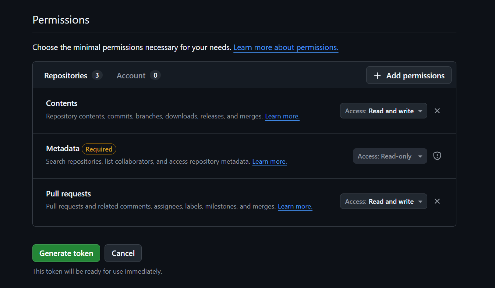Open Learn more for Metadata permission
This screenshot has height=288, width=495.
tap(269, 161)
